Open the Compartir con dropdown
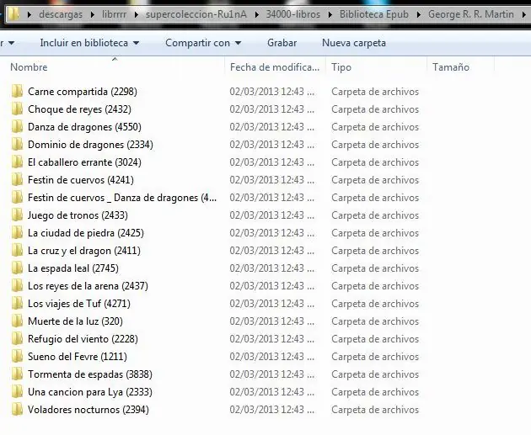 coord(203,43)
